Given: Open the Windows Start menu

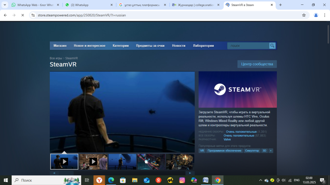Looking at the screenshot, I should click(6, 180).
